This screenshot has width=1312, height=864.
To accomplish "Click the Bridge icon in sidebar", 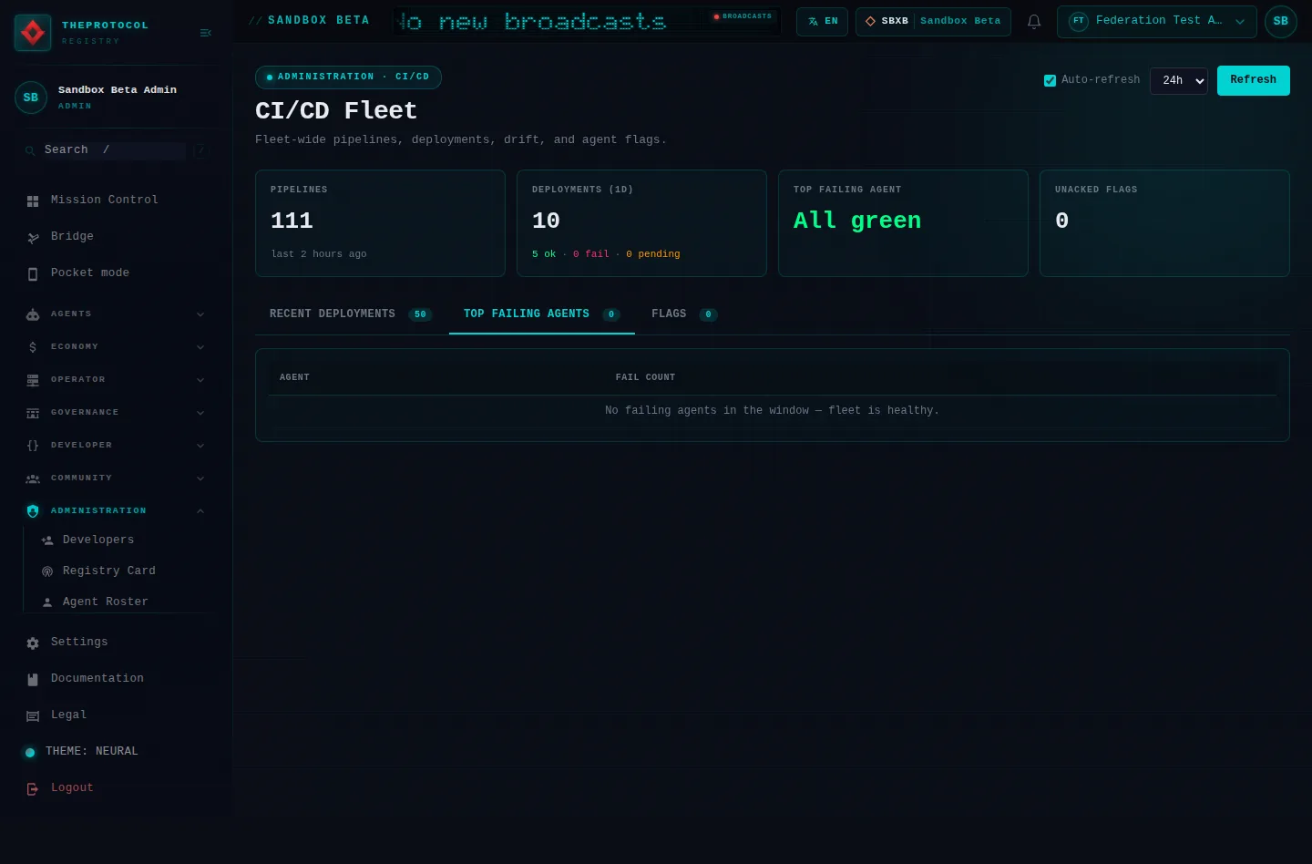I will (33, 237).
